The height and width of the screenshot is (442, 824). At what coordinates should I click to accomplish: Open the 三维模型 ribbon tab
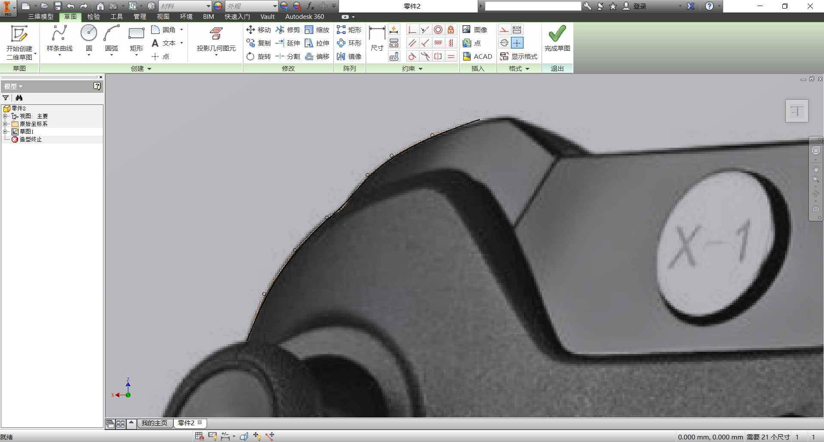[x=41, y=17]
